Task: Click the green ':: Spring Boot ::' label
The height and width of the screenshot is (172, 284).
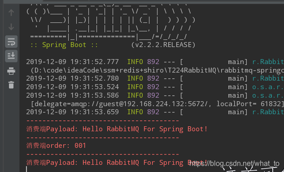Action: pos(64,45)
